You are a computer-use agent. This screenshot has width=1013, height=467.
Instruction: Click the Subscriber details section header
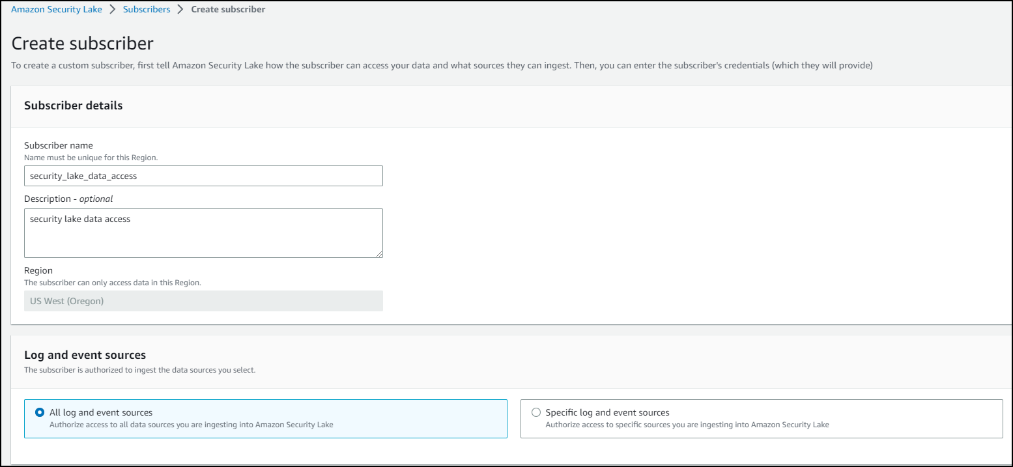pos(74,106)
